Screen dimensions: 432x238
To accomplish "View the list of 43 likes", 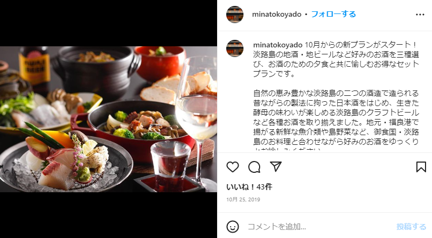I will (x=249, y=187).
